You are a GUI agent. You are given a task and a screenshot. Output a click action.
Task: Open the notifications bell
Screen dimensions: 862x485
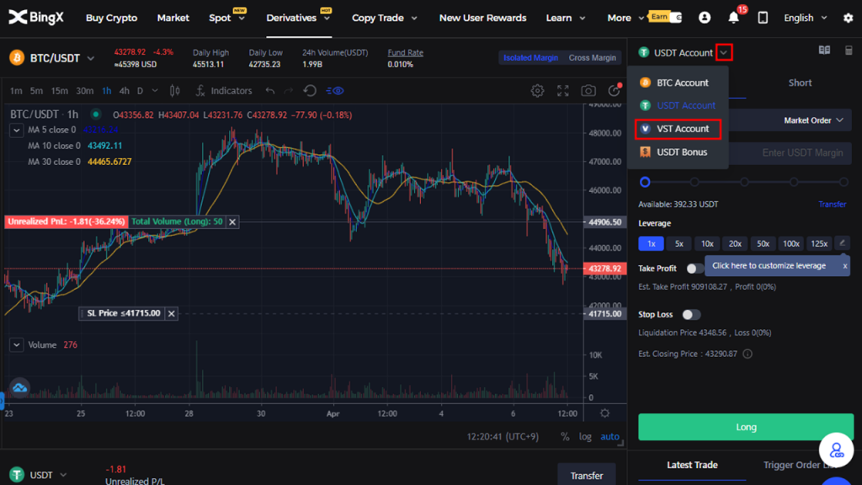733,18
